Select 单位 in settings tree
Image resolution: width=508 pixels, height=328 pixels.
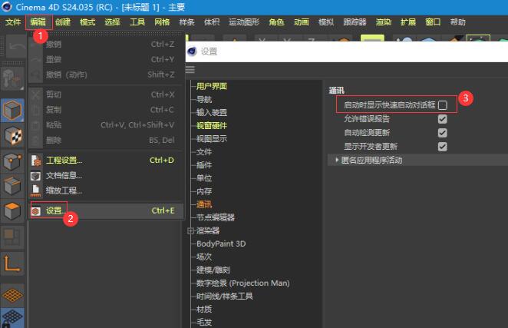point(204,178)
